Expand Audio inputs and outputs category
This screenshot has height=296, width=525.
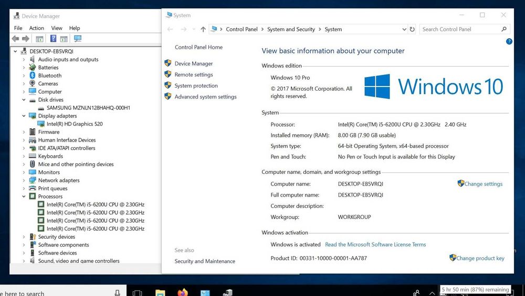click(24, 60)
